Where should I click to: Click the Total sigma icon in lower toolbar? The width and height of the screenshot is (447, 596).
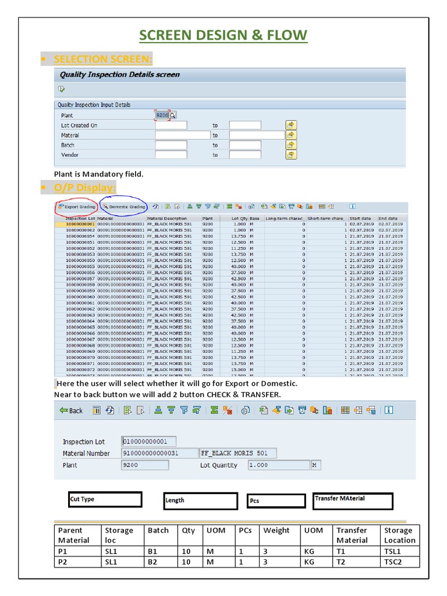pos(214,410)
